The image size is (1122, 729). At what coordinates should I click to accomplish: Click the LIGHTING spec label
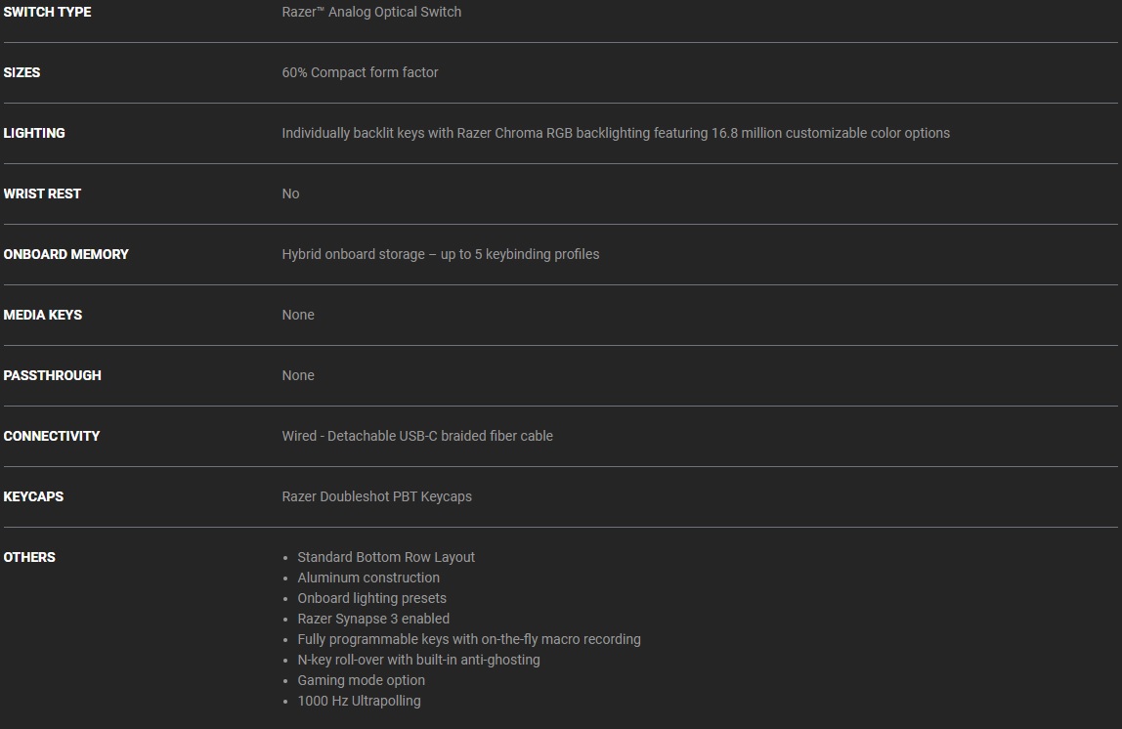click(34, 133)
